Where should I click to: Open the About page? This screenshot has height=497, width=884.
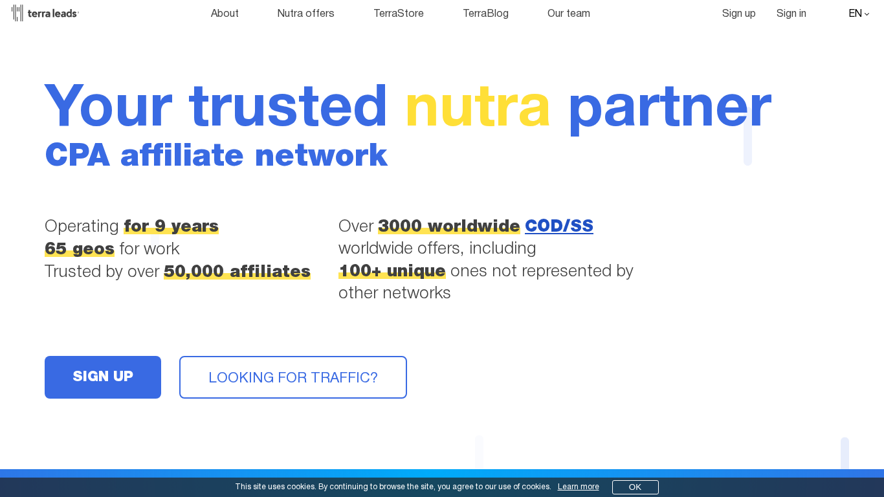(225, 13)
